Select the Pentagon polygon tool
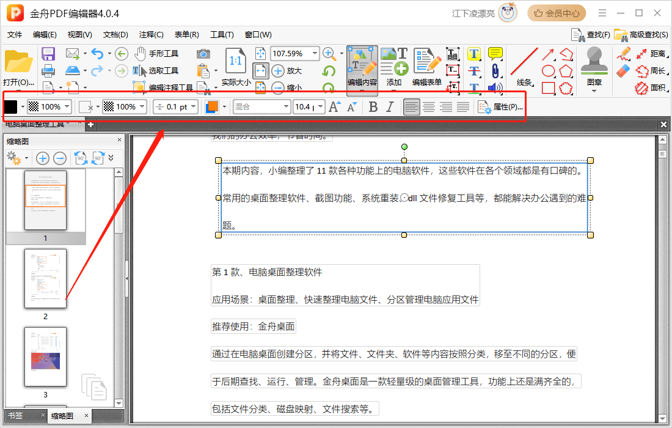This screenshot has height=428, width=672. pyautogui.click(x=566, y=71)
